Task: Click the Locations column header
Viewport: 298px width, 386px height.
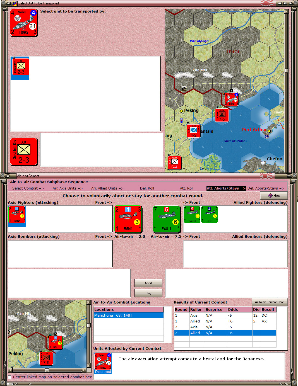Action: coord(129,309)
